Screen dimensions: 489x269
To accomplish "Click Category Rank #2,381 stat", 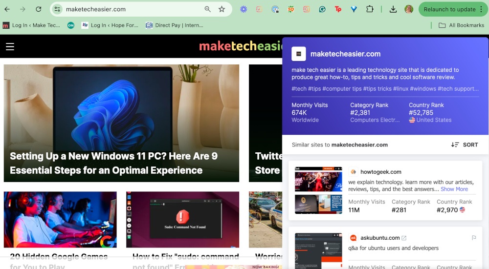I will point(375,112).
